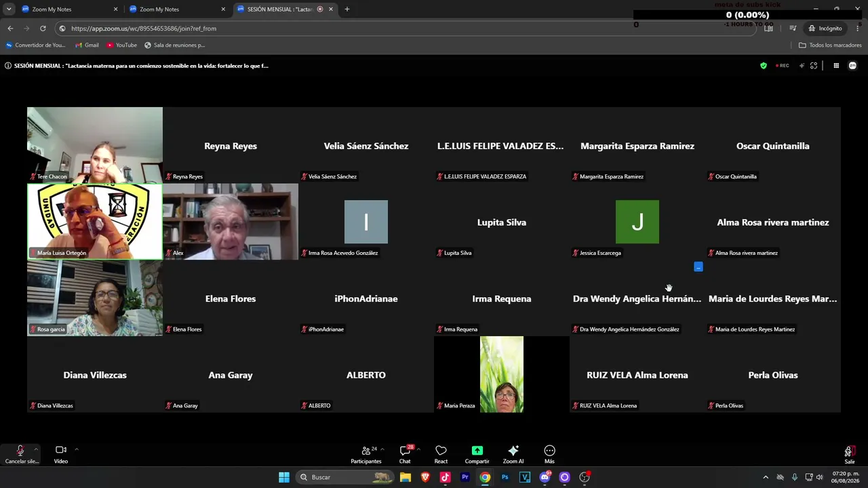Open Discord from the taskbar

coord(545,477)
